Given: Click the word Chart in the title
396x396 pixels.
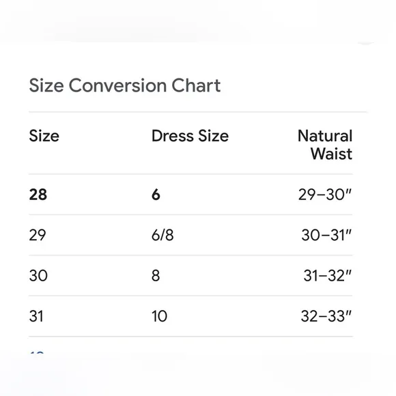Looking at the screenshot, I should tap(196, 85).
